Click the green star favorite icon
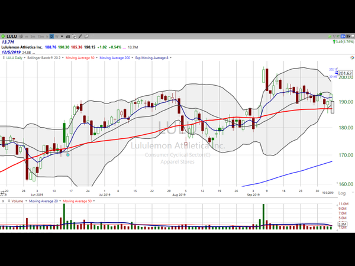Screen dimensions: 355x266 330,37
